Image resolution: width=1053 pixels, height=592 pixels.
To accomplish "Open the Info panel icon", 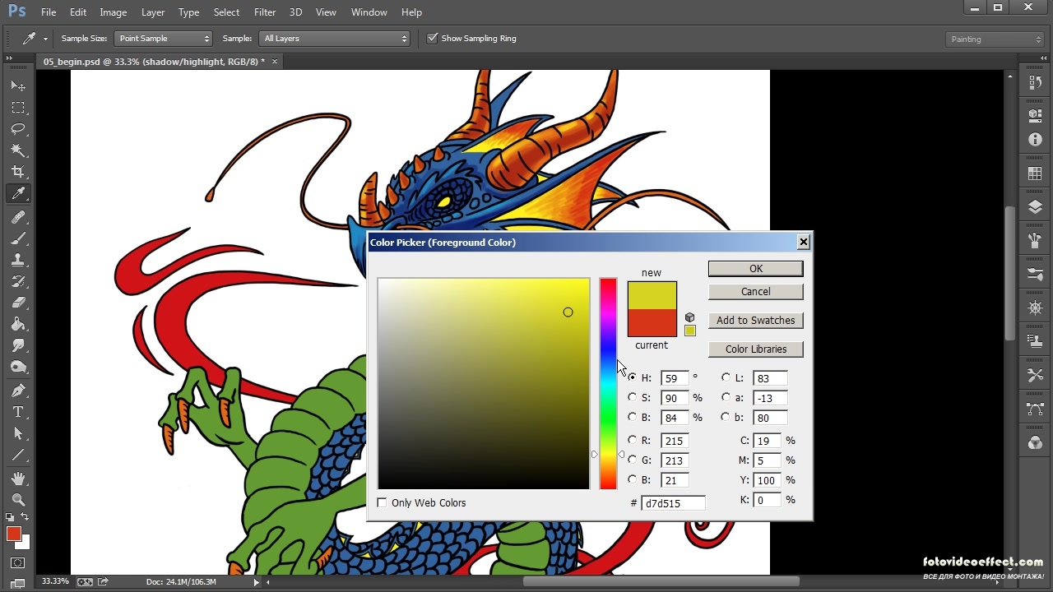I will 1035,140.
